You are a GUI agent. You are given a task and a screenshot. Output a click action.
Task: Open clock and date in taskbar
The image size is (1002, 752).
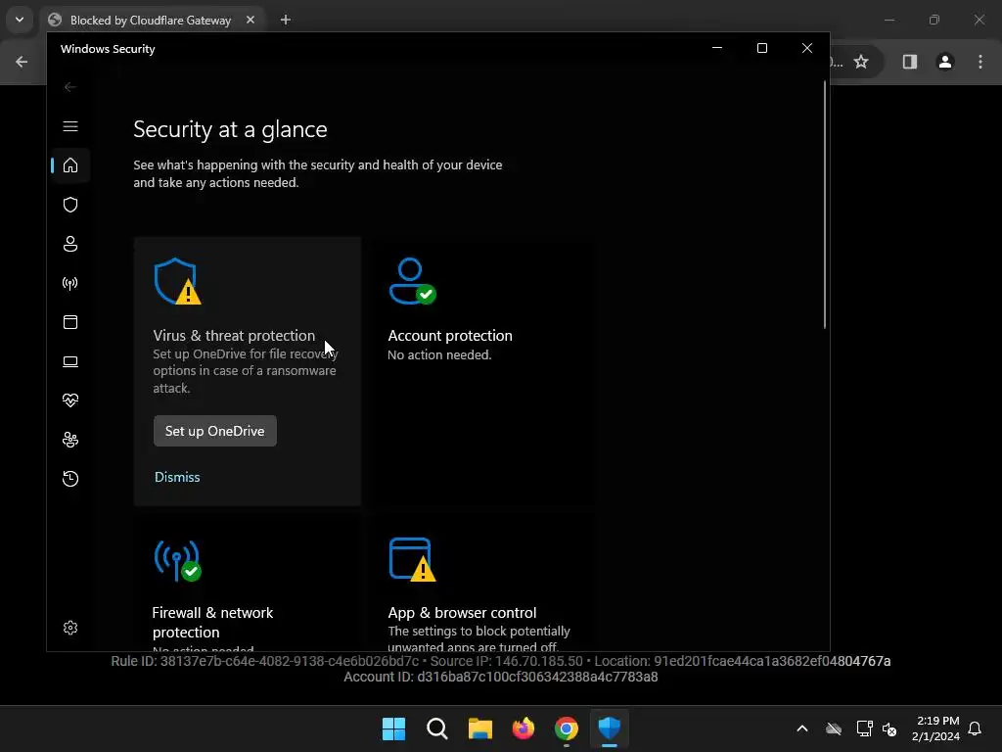[x=936, y=728]
